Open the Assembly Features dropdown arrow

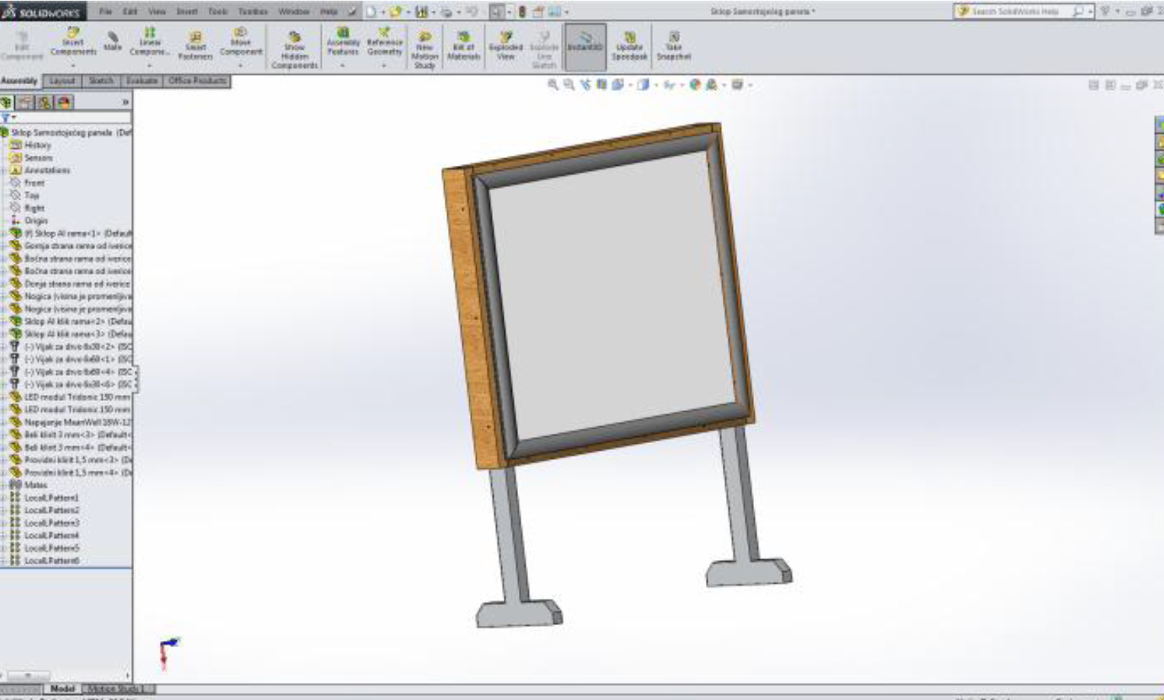(343, 66)
